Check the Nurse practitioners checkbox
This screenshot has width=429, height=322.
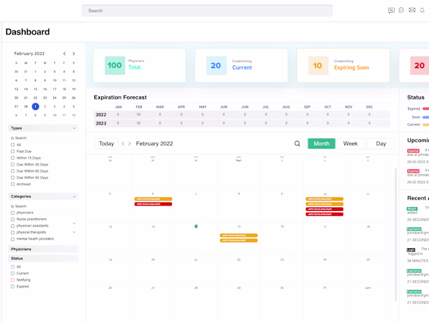13,220
